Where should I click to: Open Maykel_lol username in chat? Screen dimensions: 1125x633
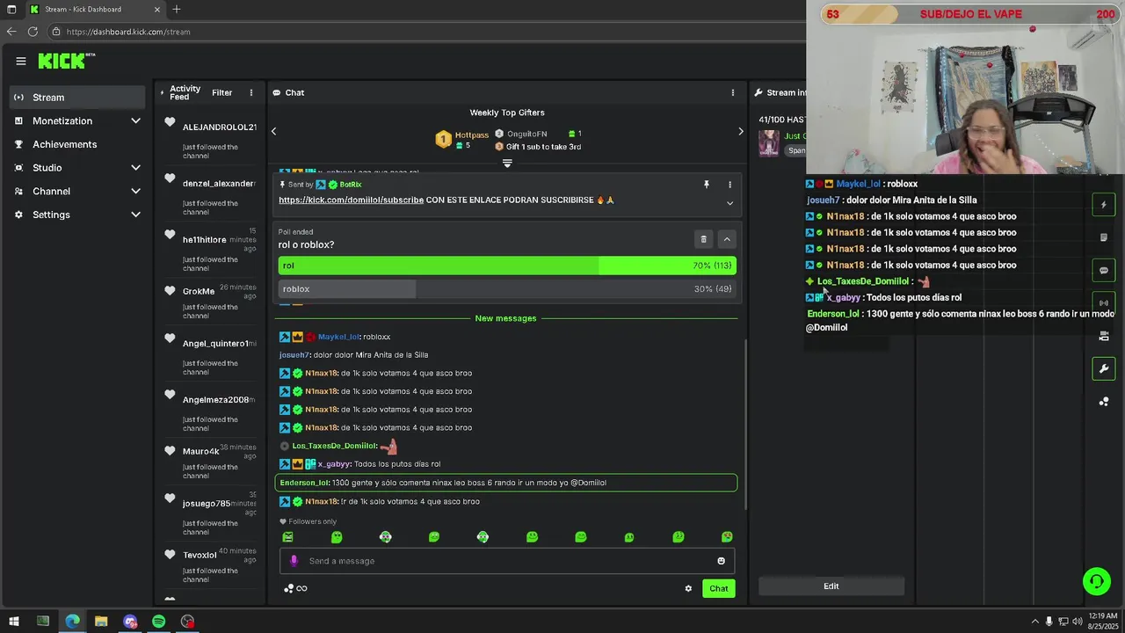pos(338,337)
